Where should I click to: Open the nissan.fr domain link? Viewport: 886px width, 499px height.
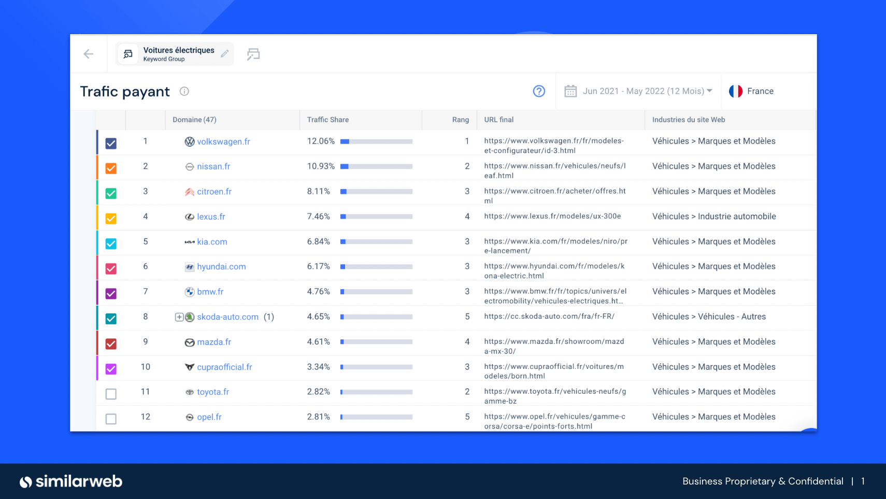(x=213, y=166)
